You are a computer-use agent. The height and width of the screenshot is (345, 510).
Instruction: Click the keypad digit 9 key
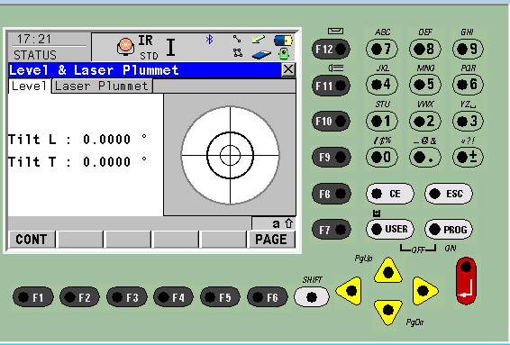pyautogui.click(x=468, y=50)
